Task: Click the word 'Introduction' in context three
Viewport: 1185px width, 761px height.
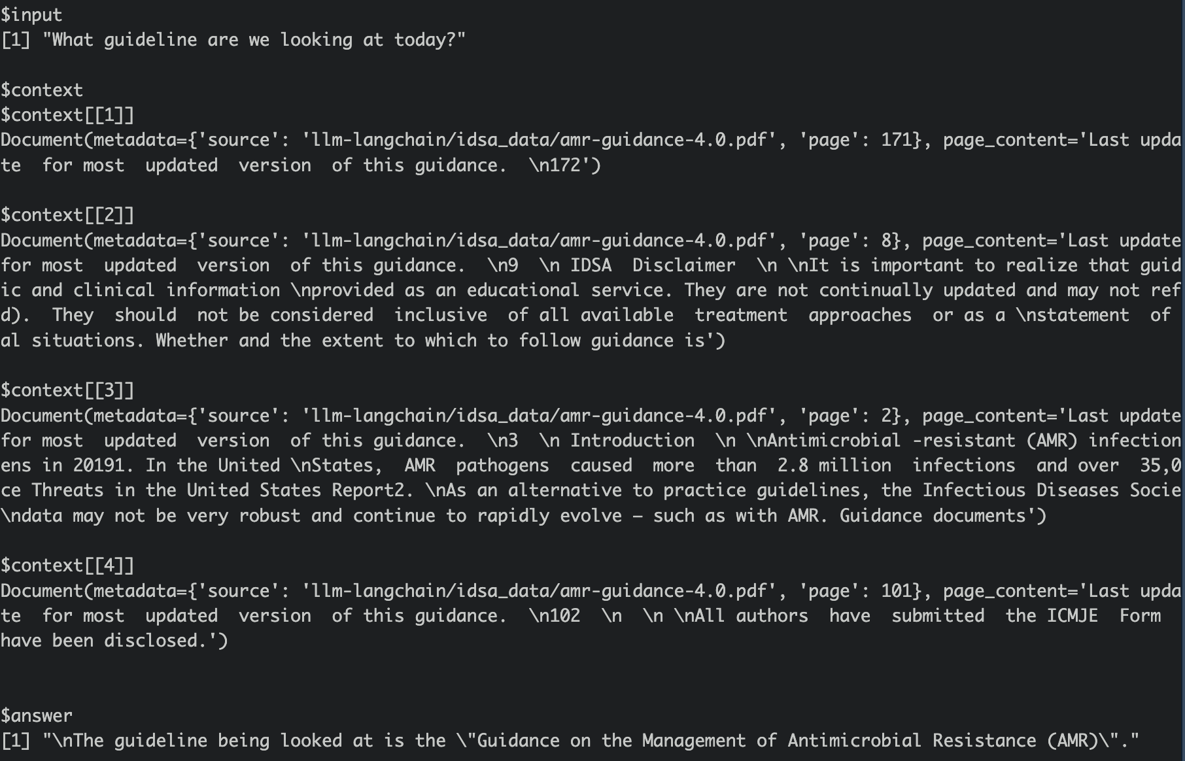Action: pyautogui.click(x=632, y=441)
